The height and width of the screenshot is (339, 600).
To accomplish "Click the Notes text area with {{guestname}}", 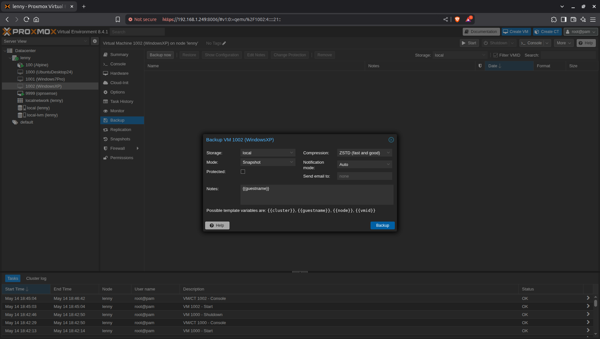I will [x=317, y=195].
